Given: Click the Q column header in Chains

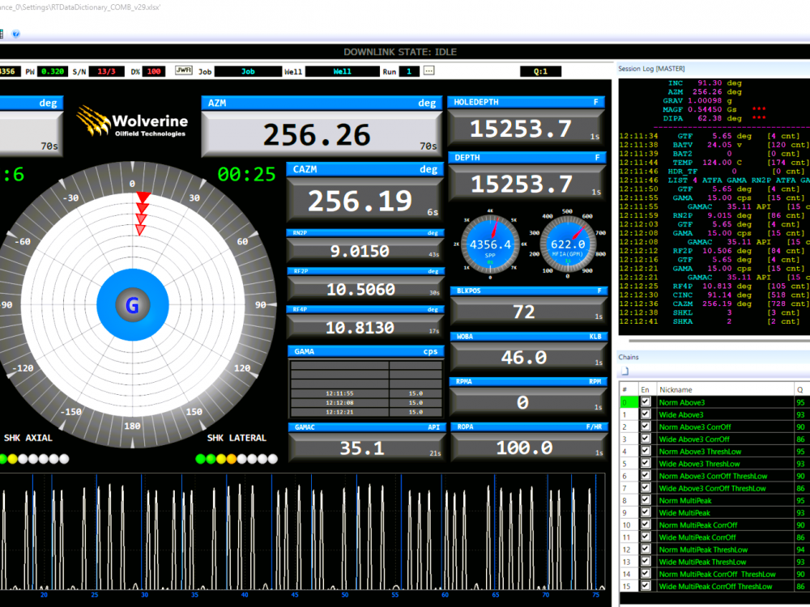Looking at the screenshot, I should click(802, 390).
